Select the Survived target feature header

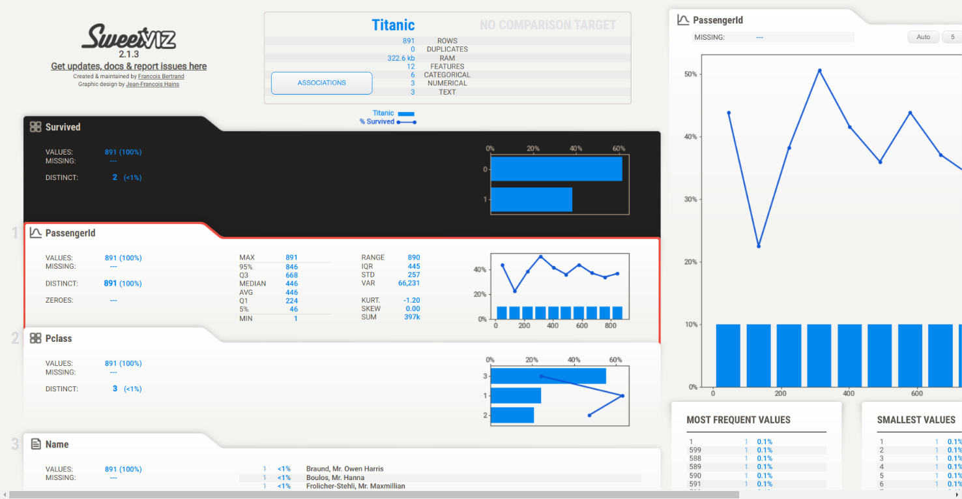[63, 127]
